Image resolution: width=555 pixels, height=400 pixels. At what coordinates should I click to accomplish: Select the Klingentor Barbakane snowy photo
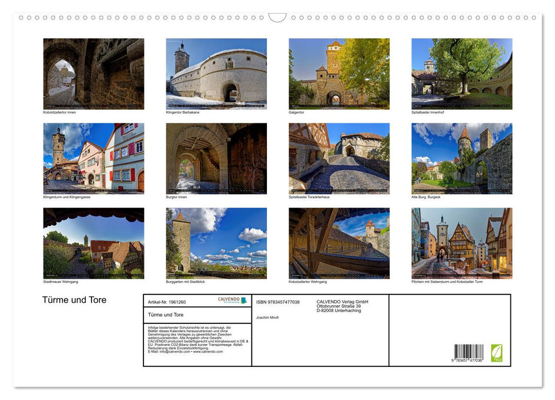tap(216, 74)
